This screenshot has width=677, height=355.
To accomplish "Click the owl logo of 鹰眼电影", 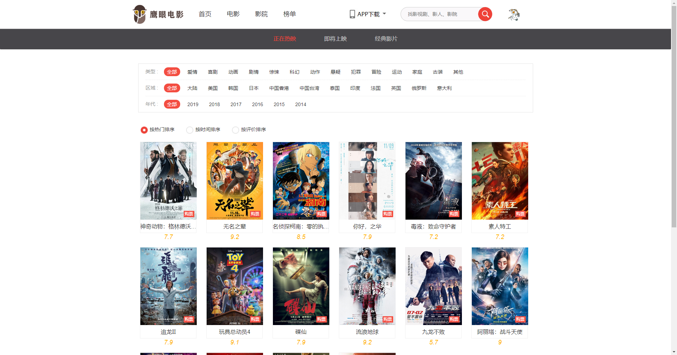I will tap(140, 14).
